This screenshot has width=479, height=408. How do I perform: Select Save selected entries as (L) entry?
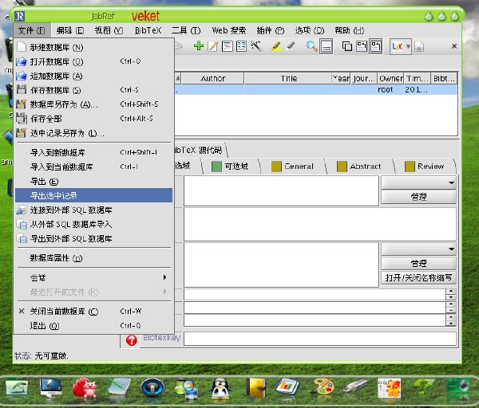pos(93,133)
